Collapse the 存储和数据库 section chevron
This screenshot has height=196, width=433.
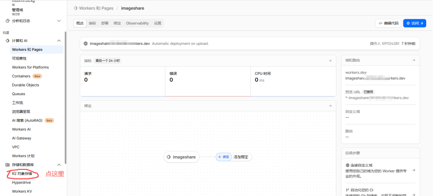tap(59, 165)
